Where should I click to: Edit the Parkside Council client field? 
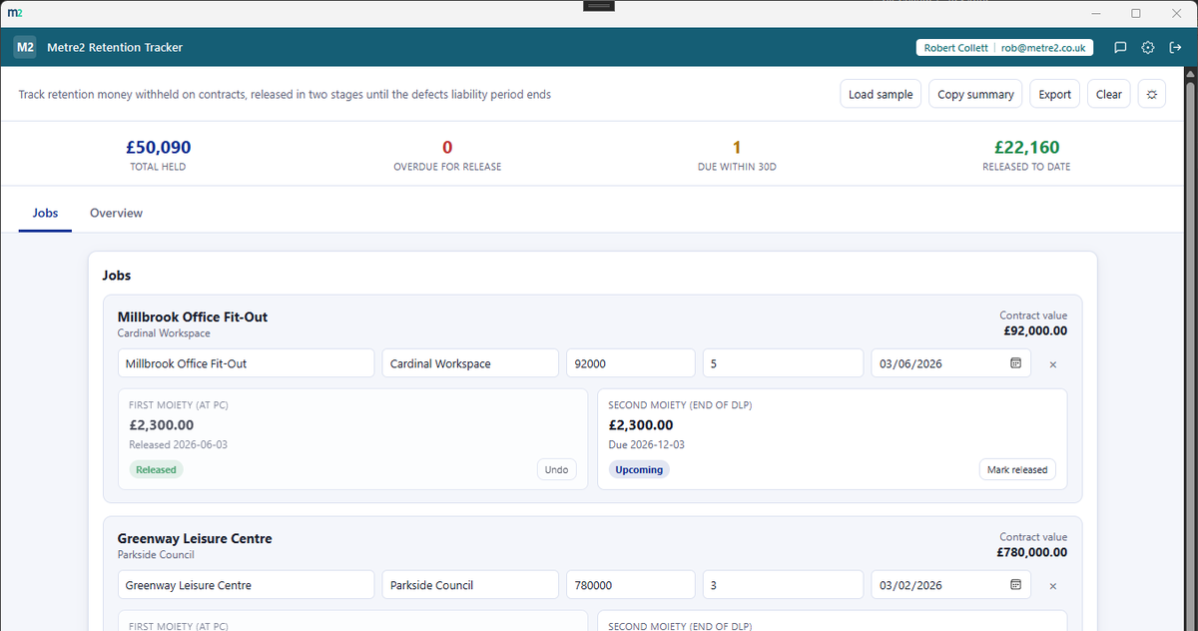click(470, 585)
